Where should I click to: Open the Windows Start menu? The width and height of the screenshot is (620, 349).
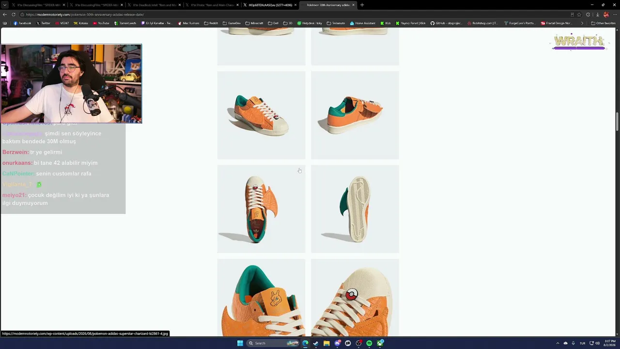(x=240, y=343)
